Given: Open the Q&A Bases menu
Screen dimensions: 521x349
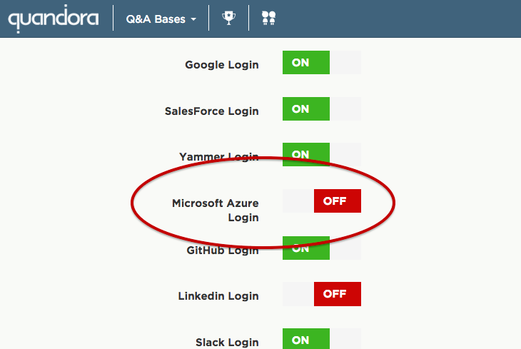Looking at the screenshot, I should coord(161,19).
